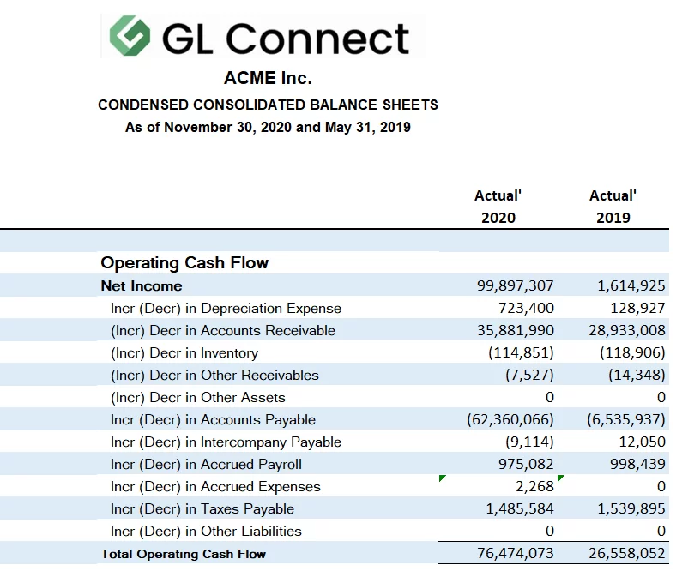Click the Operating Cash Flow section heading
Screen dimensions: 676x571
(x=184, y=262)
